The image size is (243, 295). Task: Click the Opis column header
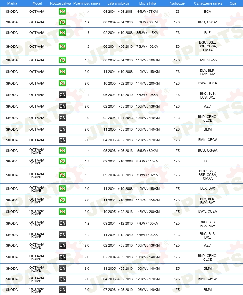[x=233, y=3]
